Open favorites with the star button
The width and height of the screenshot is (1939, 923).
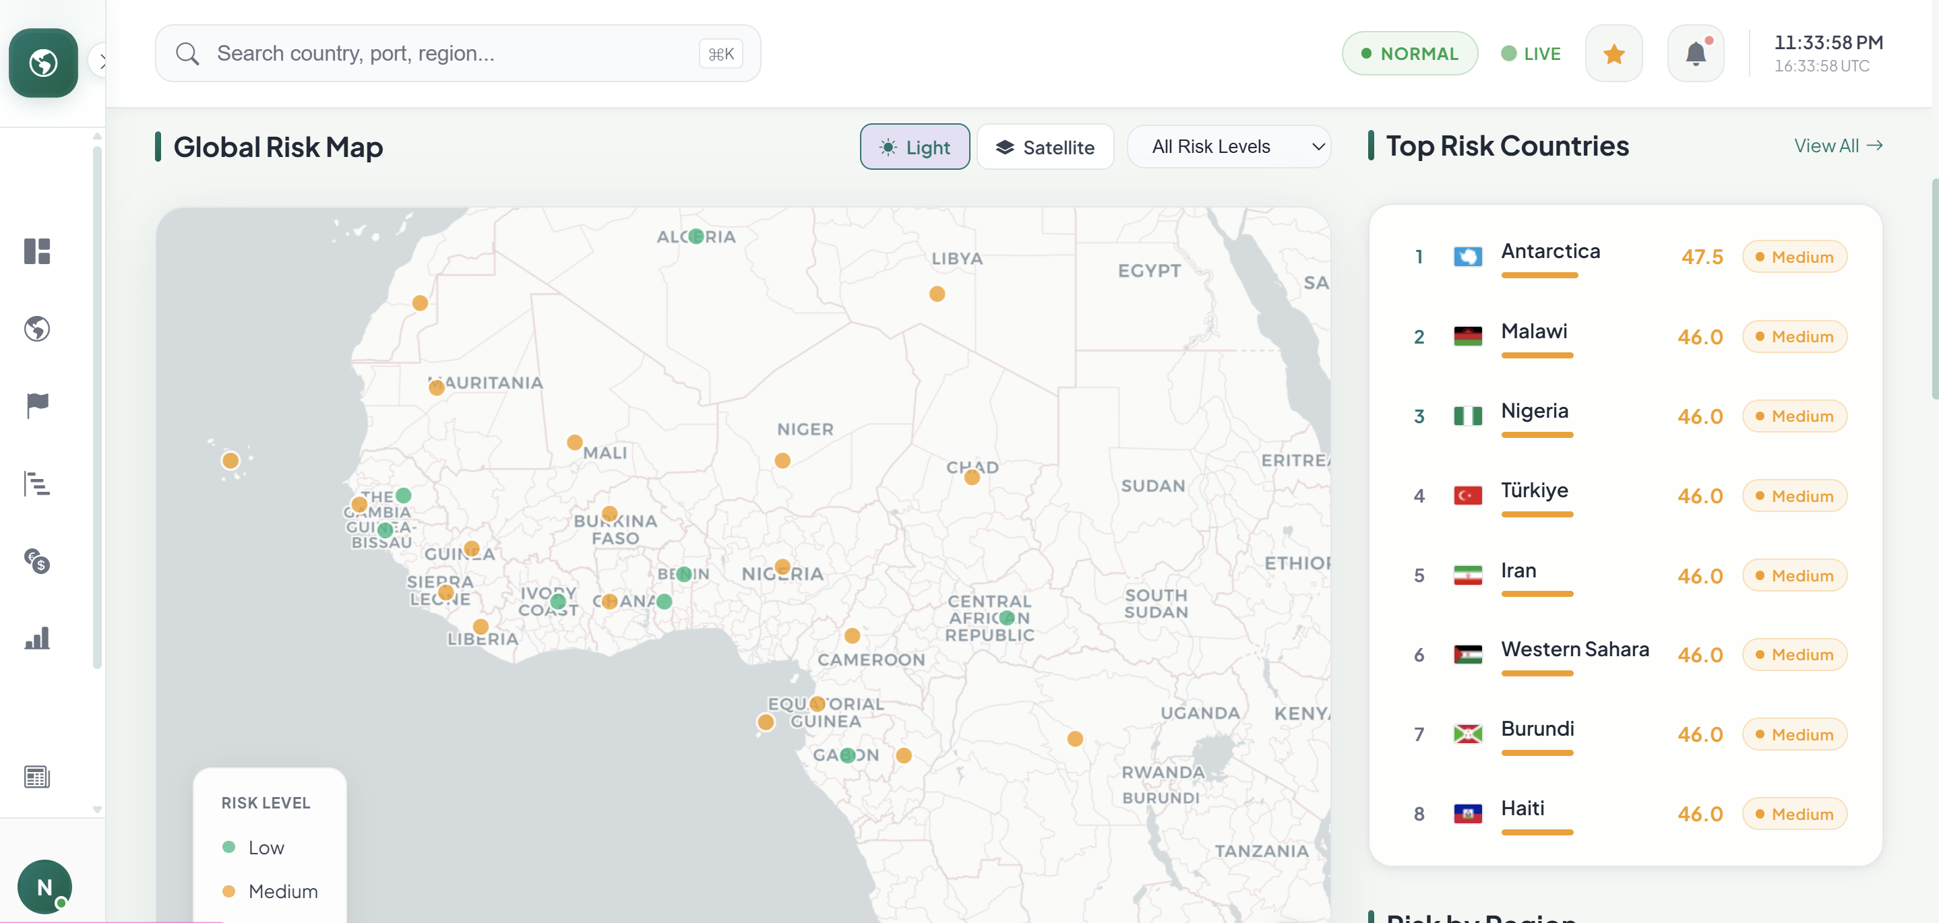[1614, 53]
